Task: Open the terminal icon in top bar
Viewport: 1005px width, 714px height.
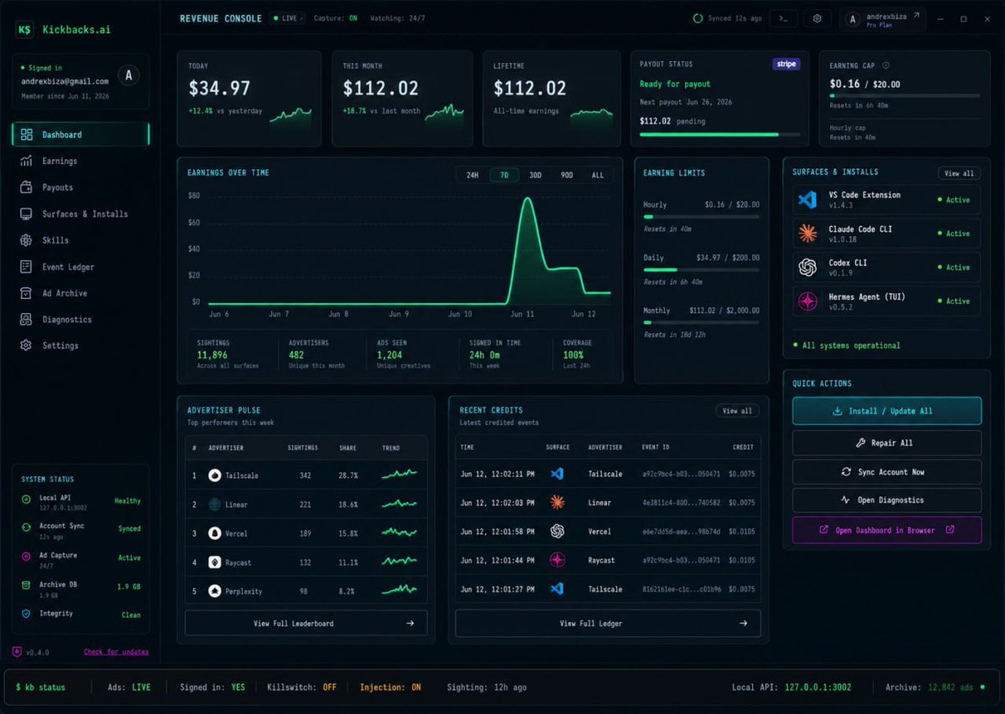Action: (x=783, y=18)
